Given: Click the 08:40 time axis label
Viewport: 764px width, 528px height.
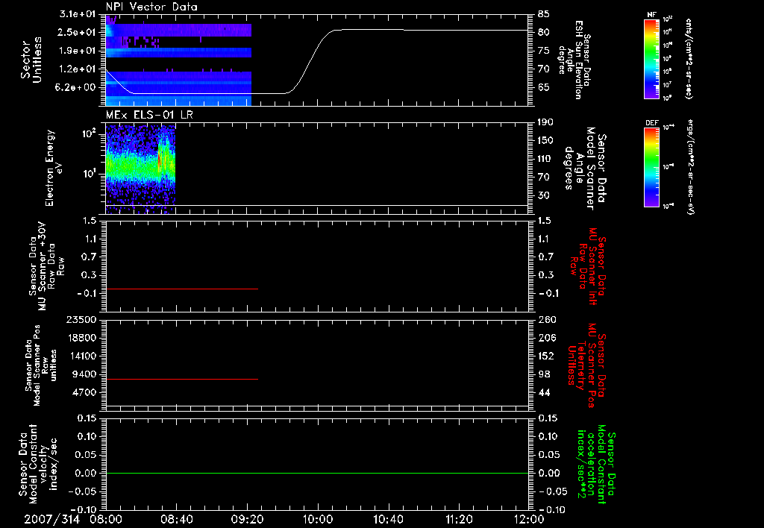Looking at the screenshot, I should coord(176,519).
